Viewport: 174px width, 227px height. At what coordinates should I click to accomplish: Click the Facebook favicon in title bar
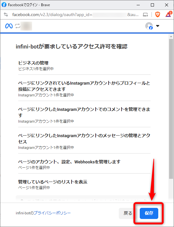(4, 5)
